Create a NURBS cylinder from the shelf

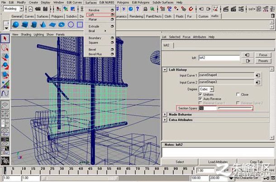click(x=34, y=24)
